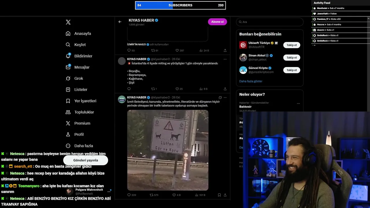Open more options for Balıkesir trend
Screen dimensions: 370x208
[298, 103]
